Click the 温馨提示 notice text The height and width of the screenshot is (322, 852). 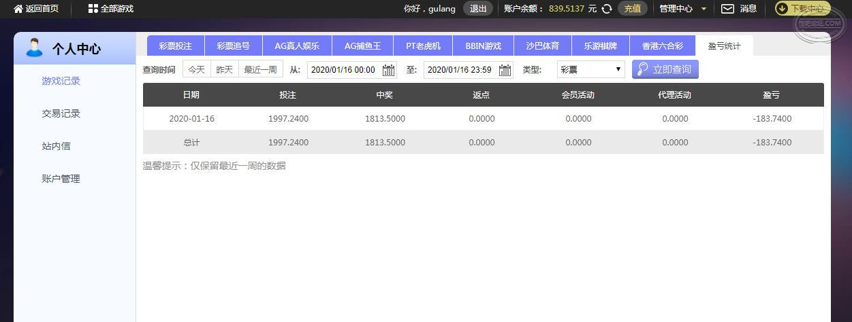214,166
